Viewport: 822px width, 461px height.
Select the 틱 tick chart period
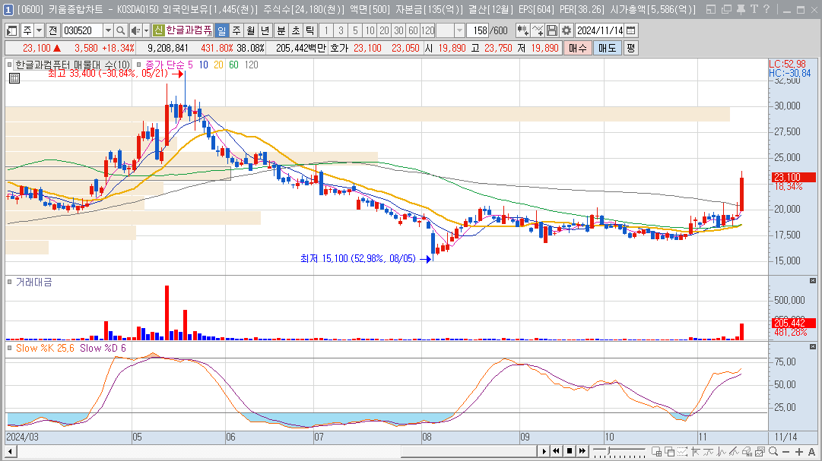tap(309, 31)
